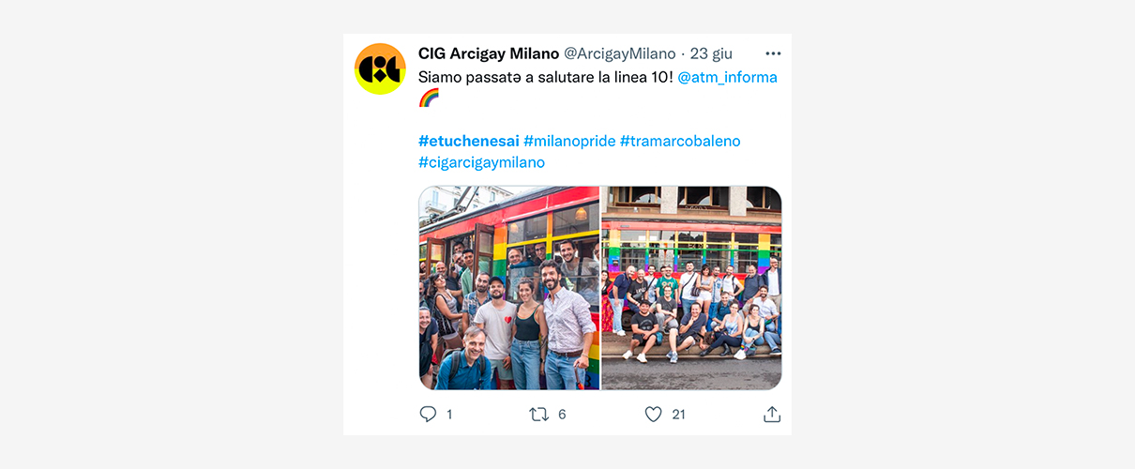Open the #cigarcigaymilano hashtag

pos(481,162)
